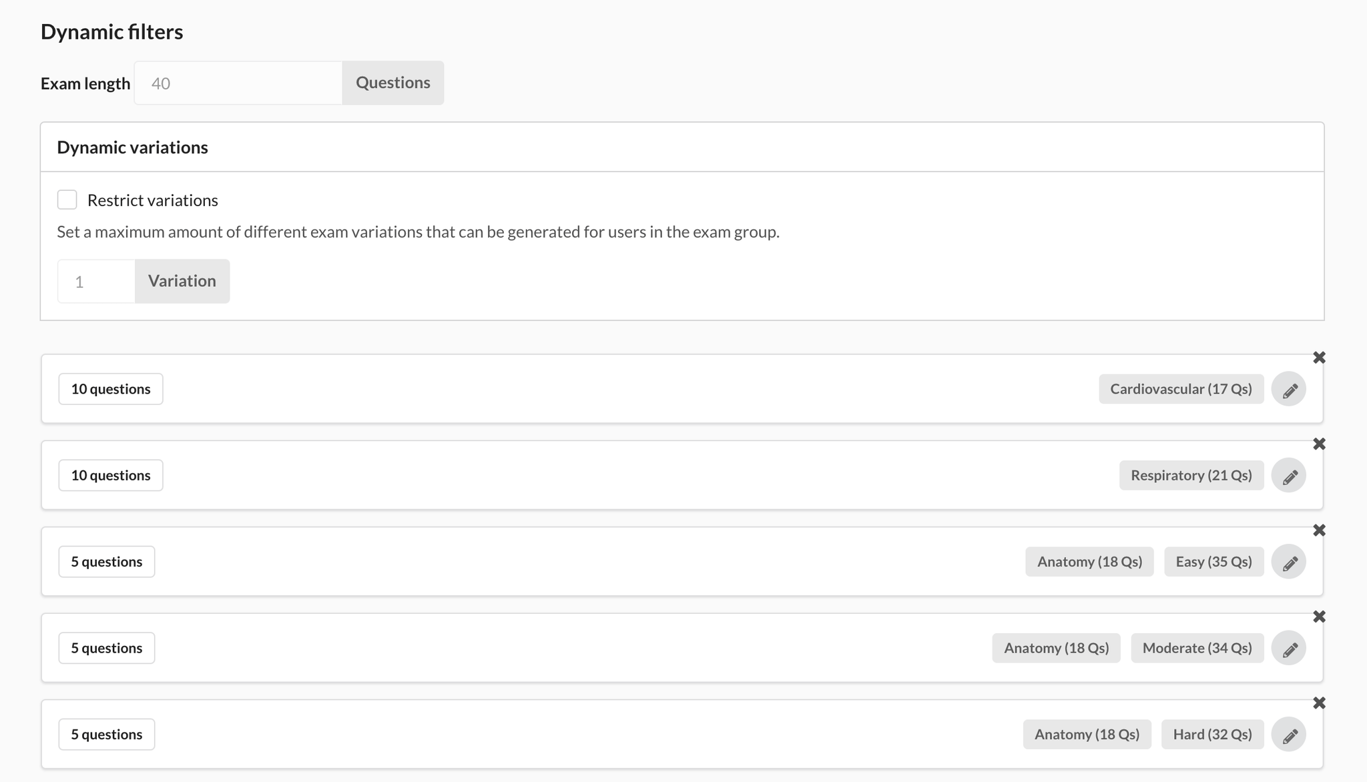
Task: Click the Variation count input field
Action: [95, 281]
